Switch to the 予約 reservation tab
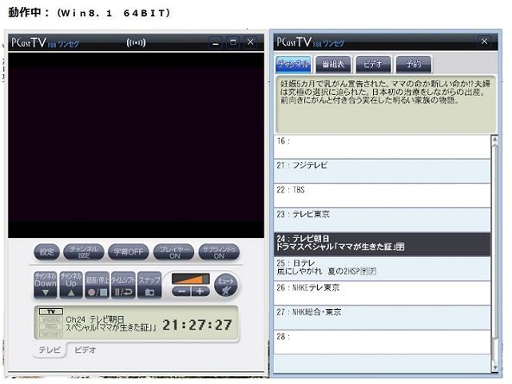Screen dimensions: 512x384 coord(414,64)
